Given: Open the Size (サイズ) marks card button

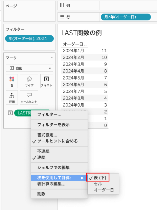Looking at the screenshot, I should (29, 81).
